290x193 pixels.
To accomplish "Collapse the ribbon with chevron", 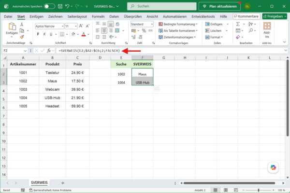I will tap(285, 42).
